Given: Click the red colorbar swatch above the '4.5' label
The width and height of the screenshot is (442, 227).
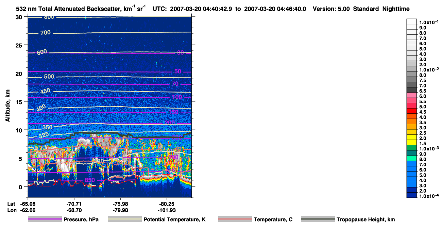Looking at the screenshot, I should click(x=411, y=111).
